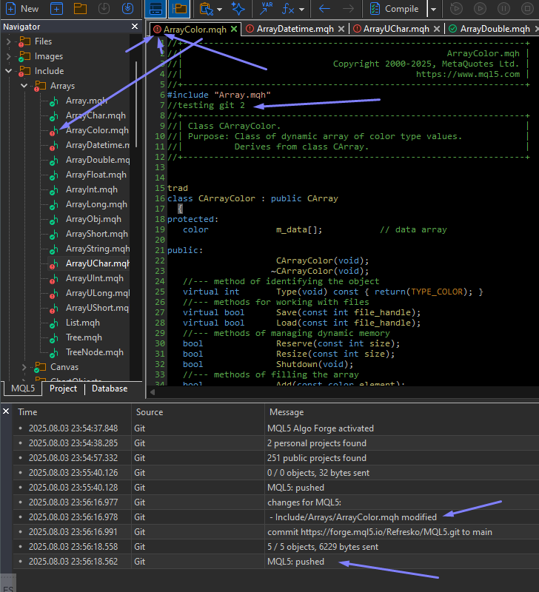The width and height of the screenshot is (539, 592).
Task: Collapse the Include folder tree node
Action: [x=9, y=71]
